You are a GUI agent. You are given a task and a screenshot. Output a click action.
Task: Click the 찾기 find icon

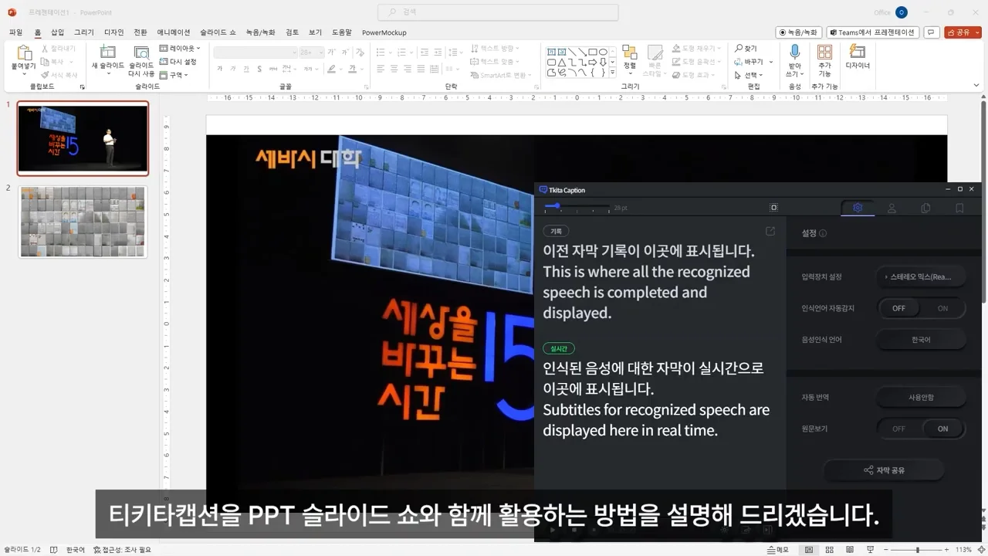tap(746, 48)
